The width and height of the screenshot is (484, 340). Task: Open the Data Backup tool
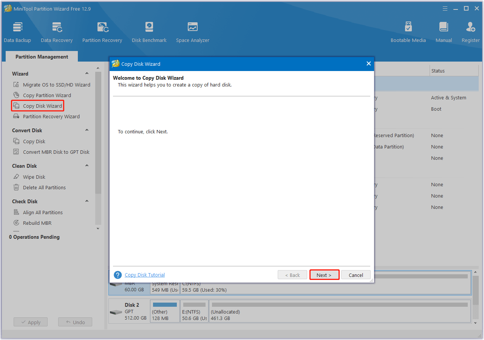(17, 32)
